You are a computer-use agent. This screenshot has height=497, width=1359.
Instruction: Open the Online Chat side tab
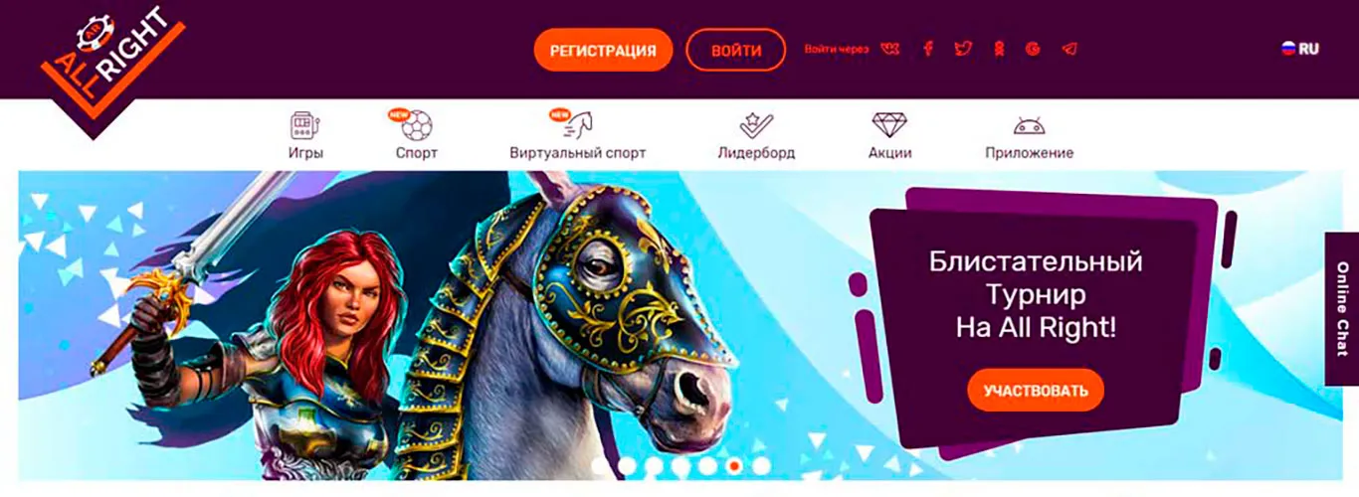(x=1342, y=308)
